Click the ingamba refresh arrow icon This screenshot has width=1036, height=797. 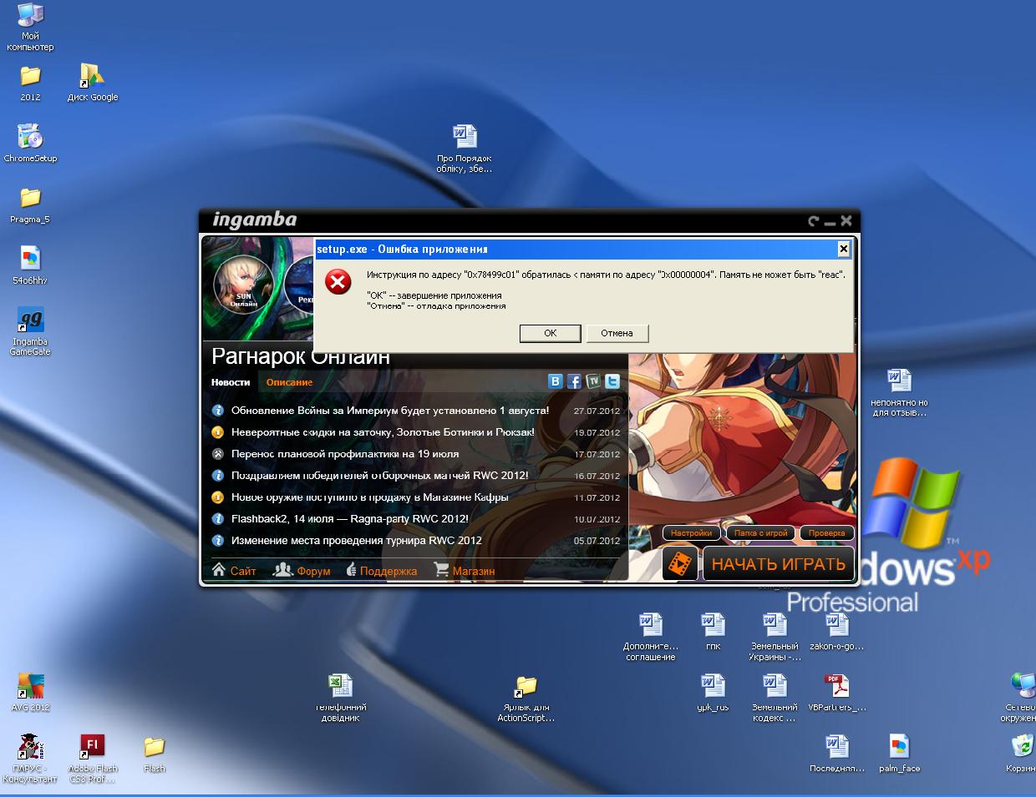tap(813, 221)
